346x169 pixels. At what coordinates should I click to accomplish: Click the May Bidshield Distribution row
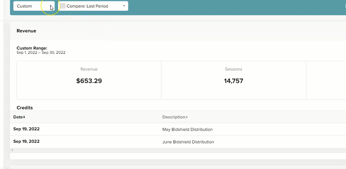[178, 129]
